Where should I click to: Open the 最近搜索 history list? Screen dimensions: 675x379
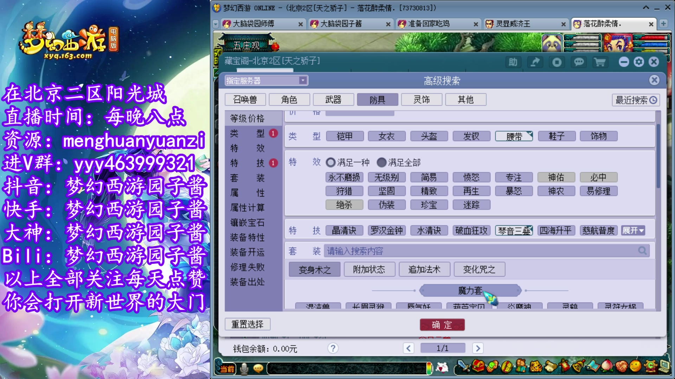tap(636, 100)
